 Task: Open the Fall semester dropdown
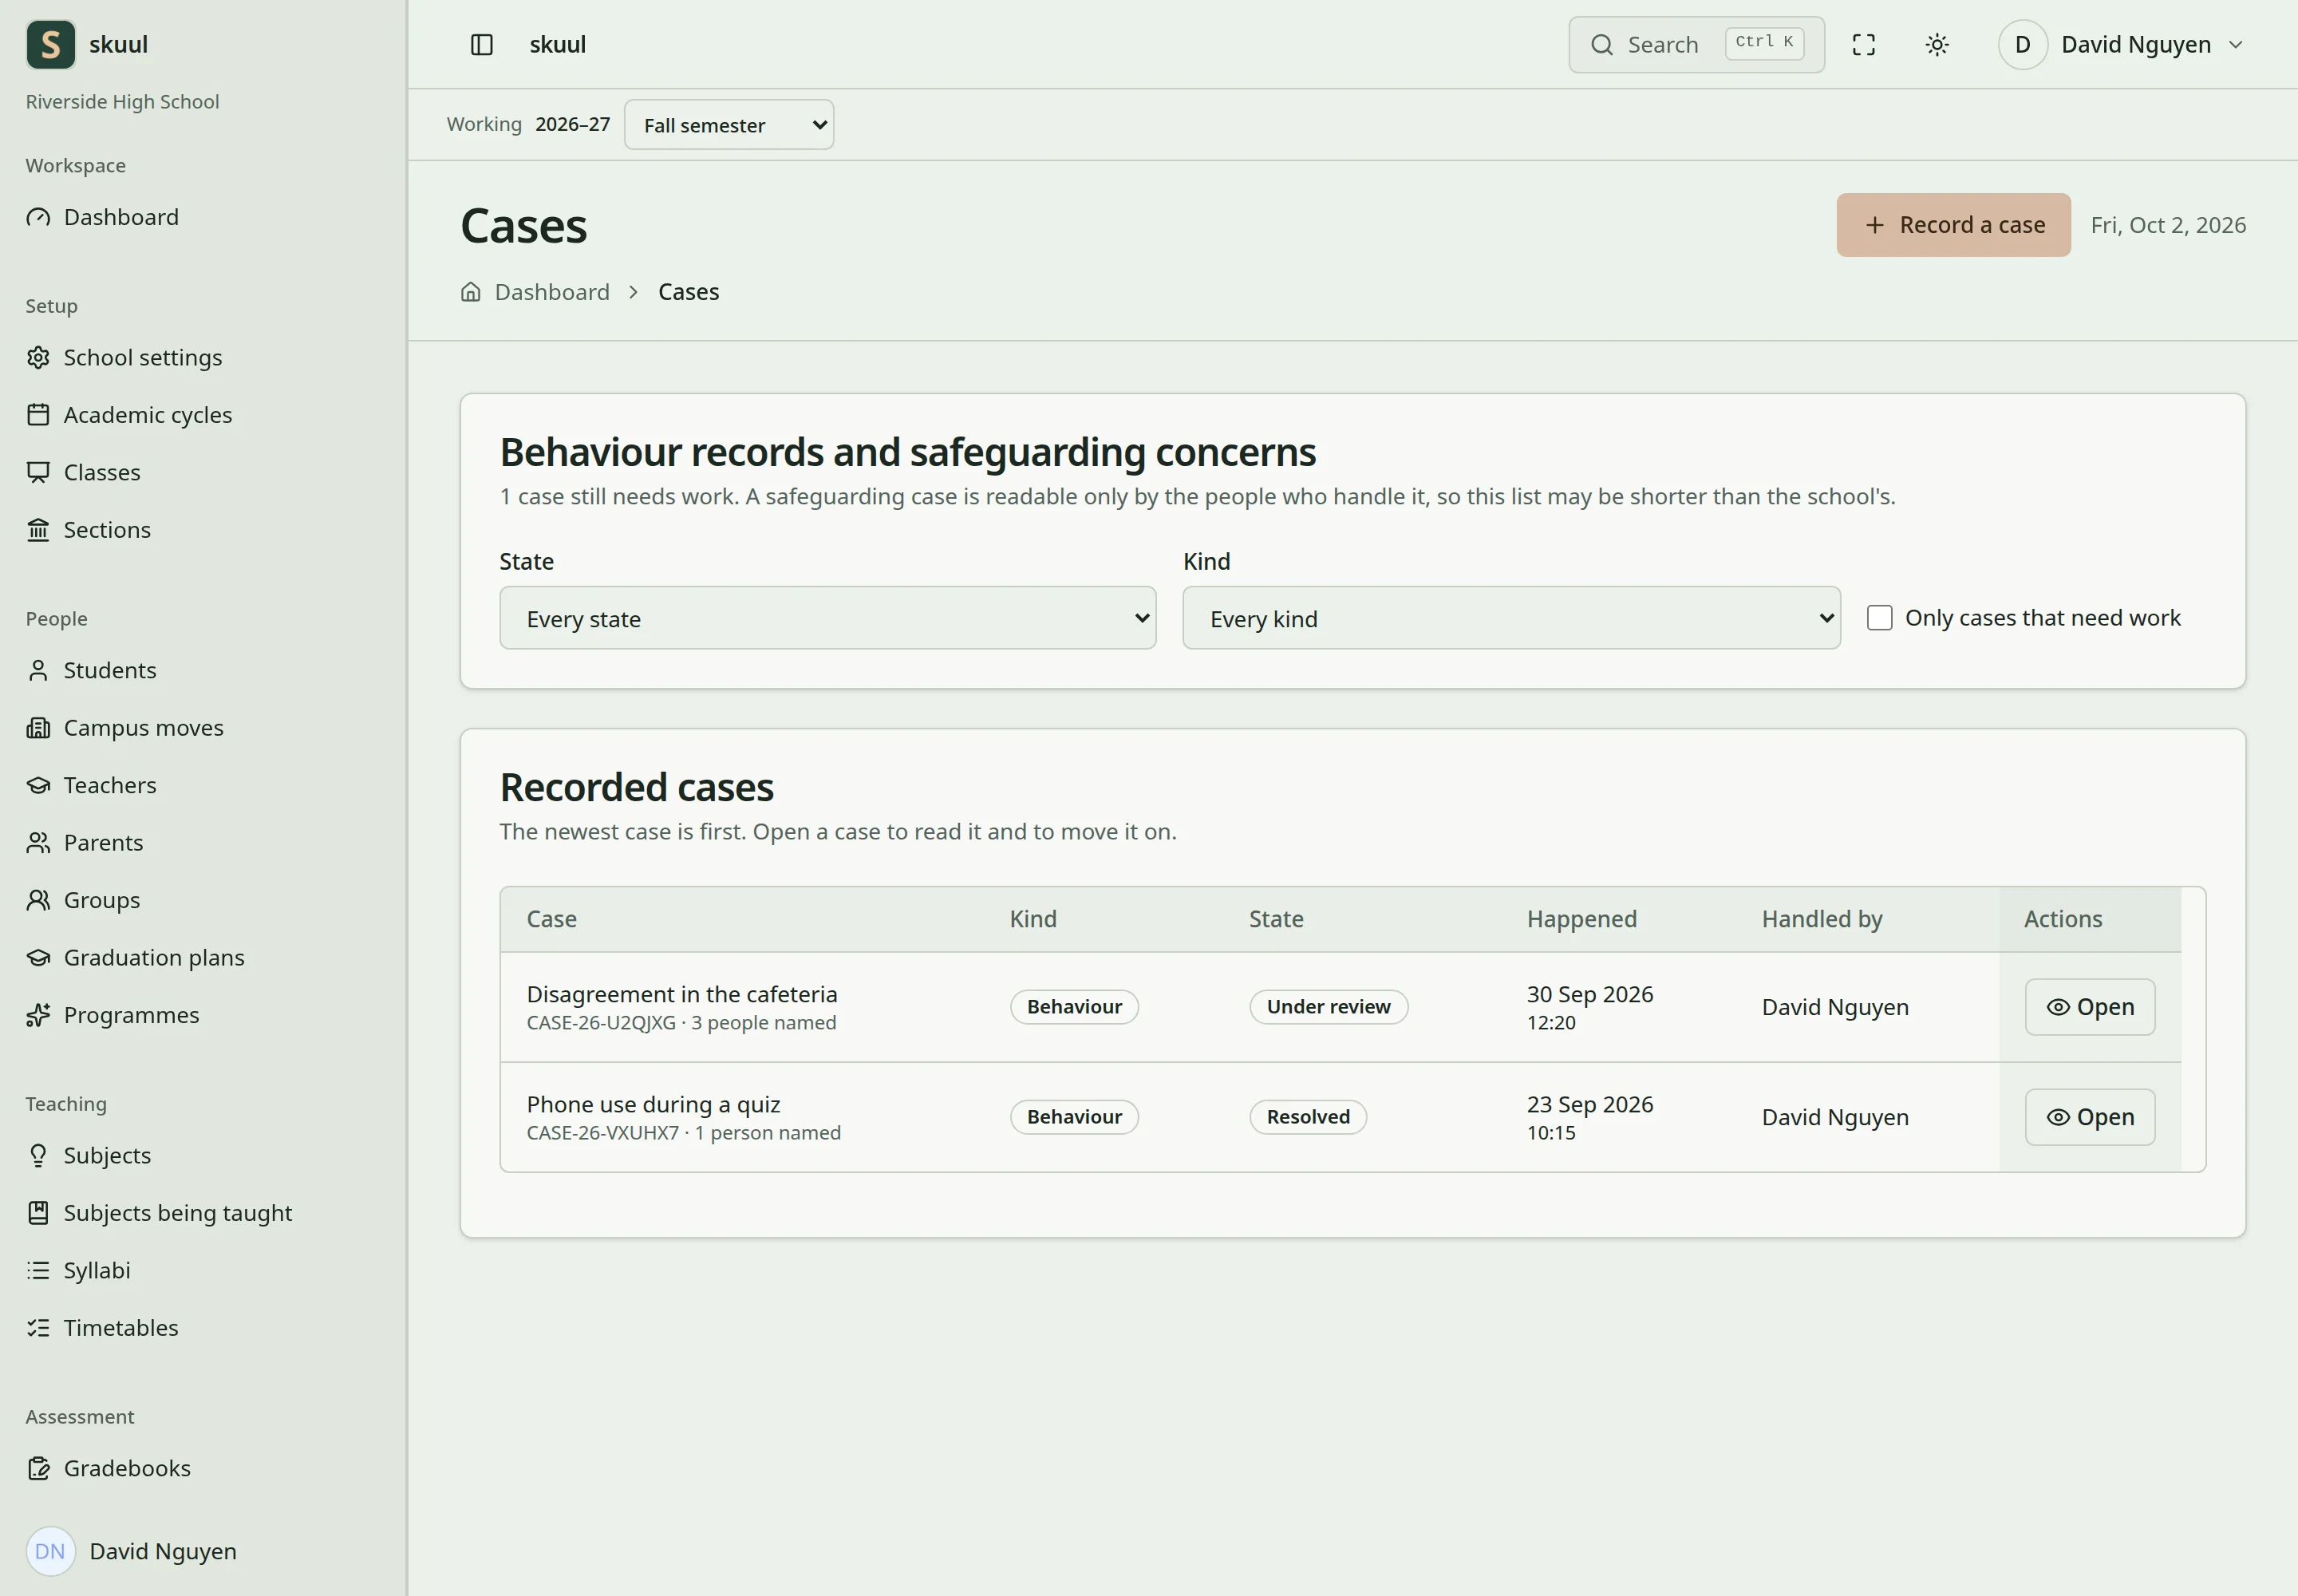click(x=729, y=125)
